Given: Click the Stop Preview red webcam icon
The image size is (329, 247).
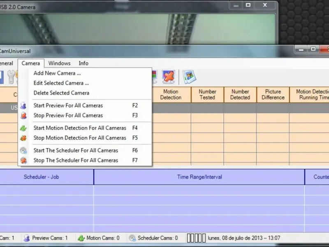Looking at the screenshot, I should (23, 115).
